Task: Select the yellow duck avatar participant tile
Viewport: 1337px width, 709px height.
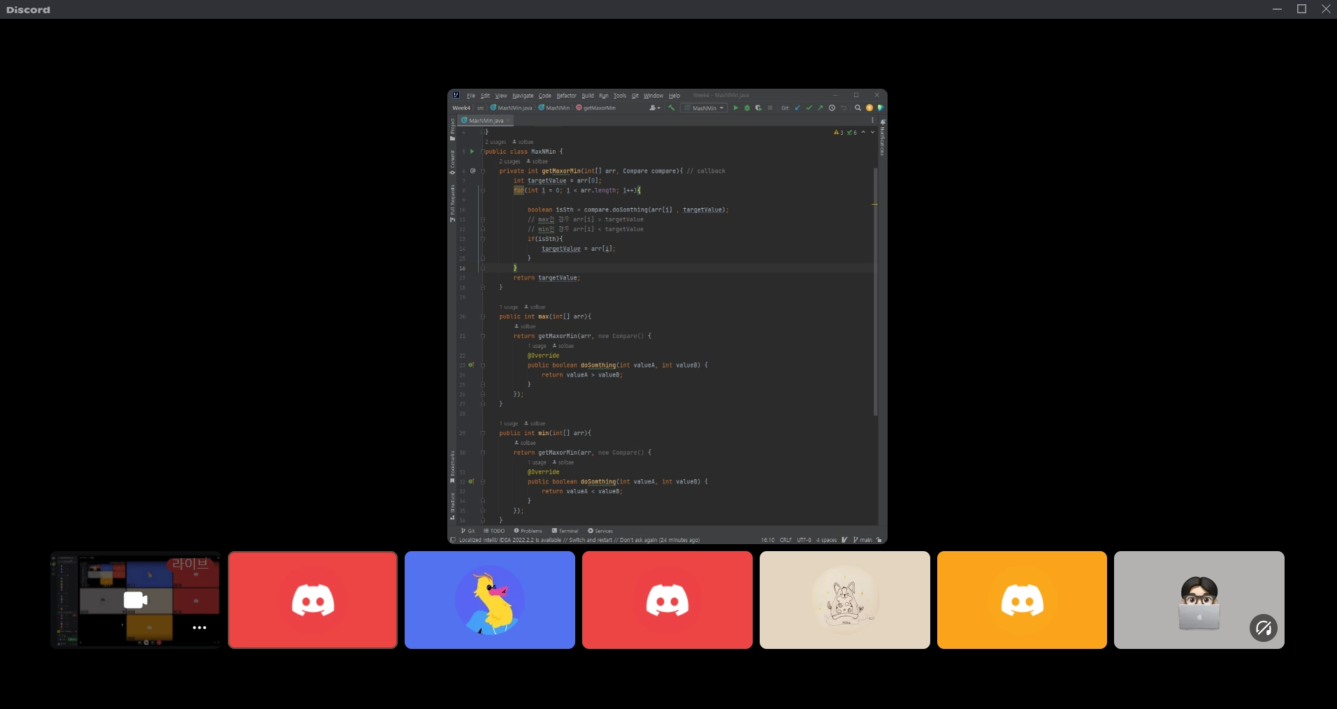Action: 490,600
